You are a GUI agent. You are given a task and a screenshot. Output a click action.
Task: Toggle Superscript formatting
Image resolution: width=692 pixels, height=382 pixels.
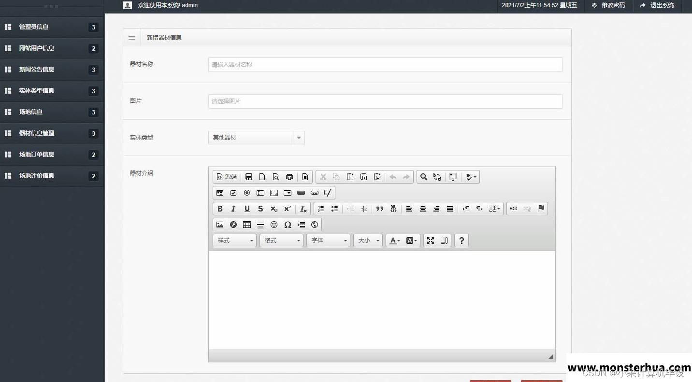point(288,209)
